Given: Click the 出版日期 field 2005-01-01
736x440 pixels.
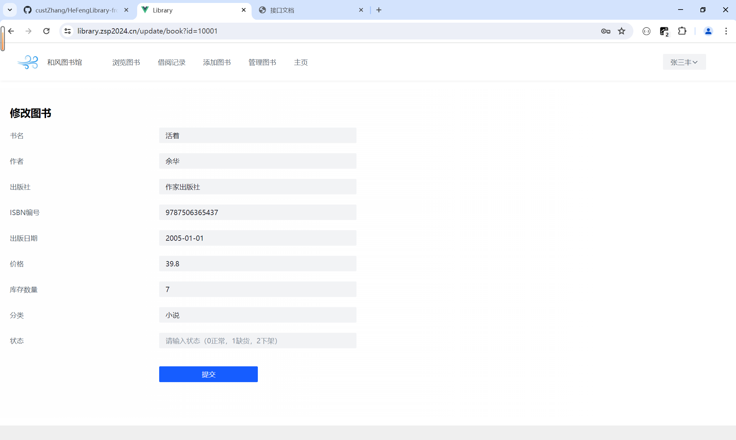Looking at the screenshot, I should (258, 238).
